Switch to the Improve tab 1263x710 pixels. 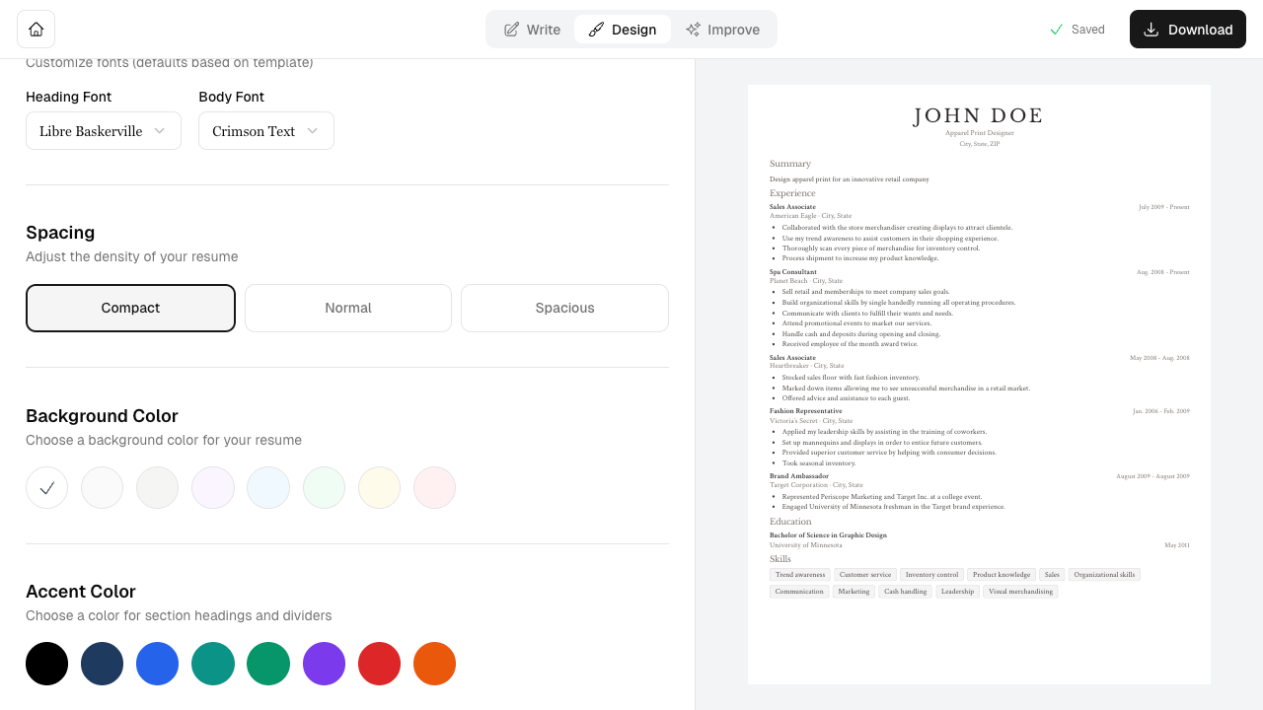pyautogui.click(x=723, y=30)
